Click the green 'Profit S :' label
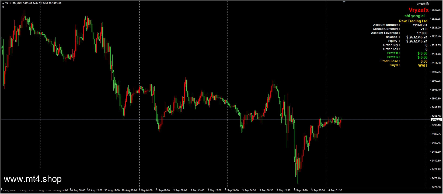 [x=393, y=57]
